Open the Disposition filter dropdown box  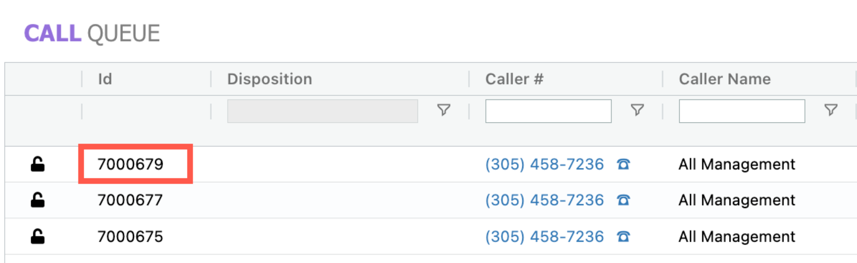pos(322,111)
